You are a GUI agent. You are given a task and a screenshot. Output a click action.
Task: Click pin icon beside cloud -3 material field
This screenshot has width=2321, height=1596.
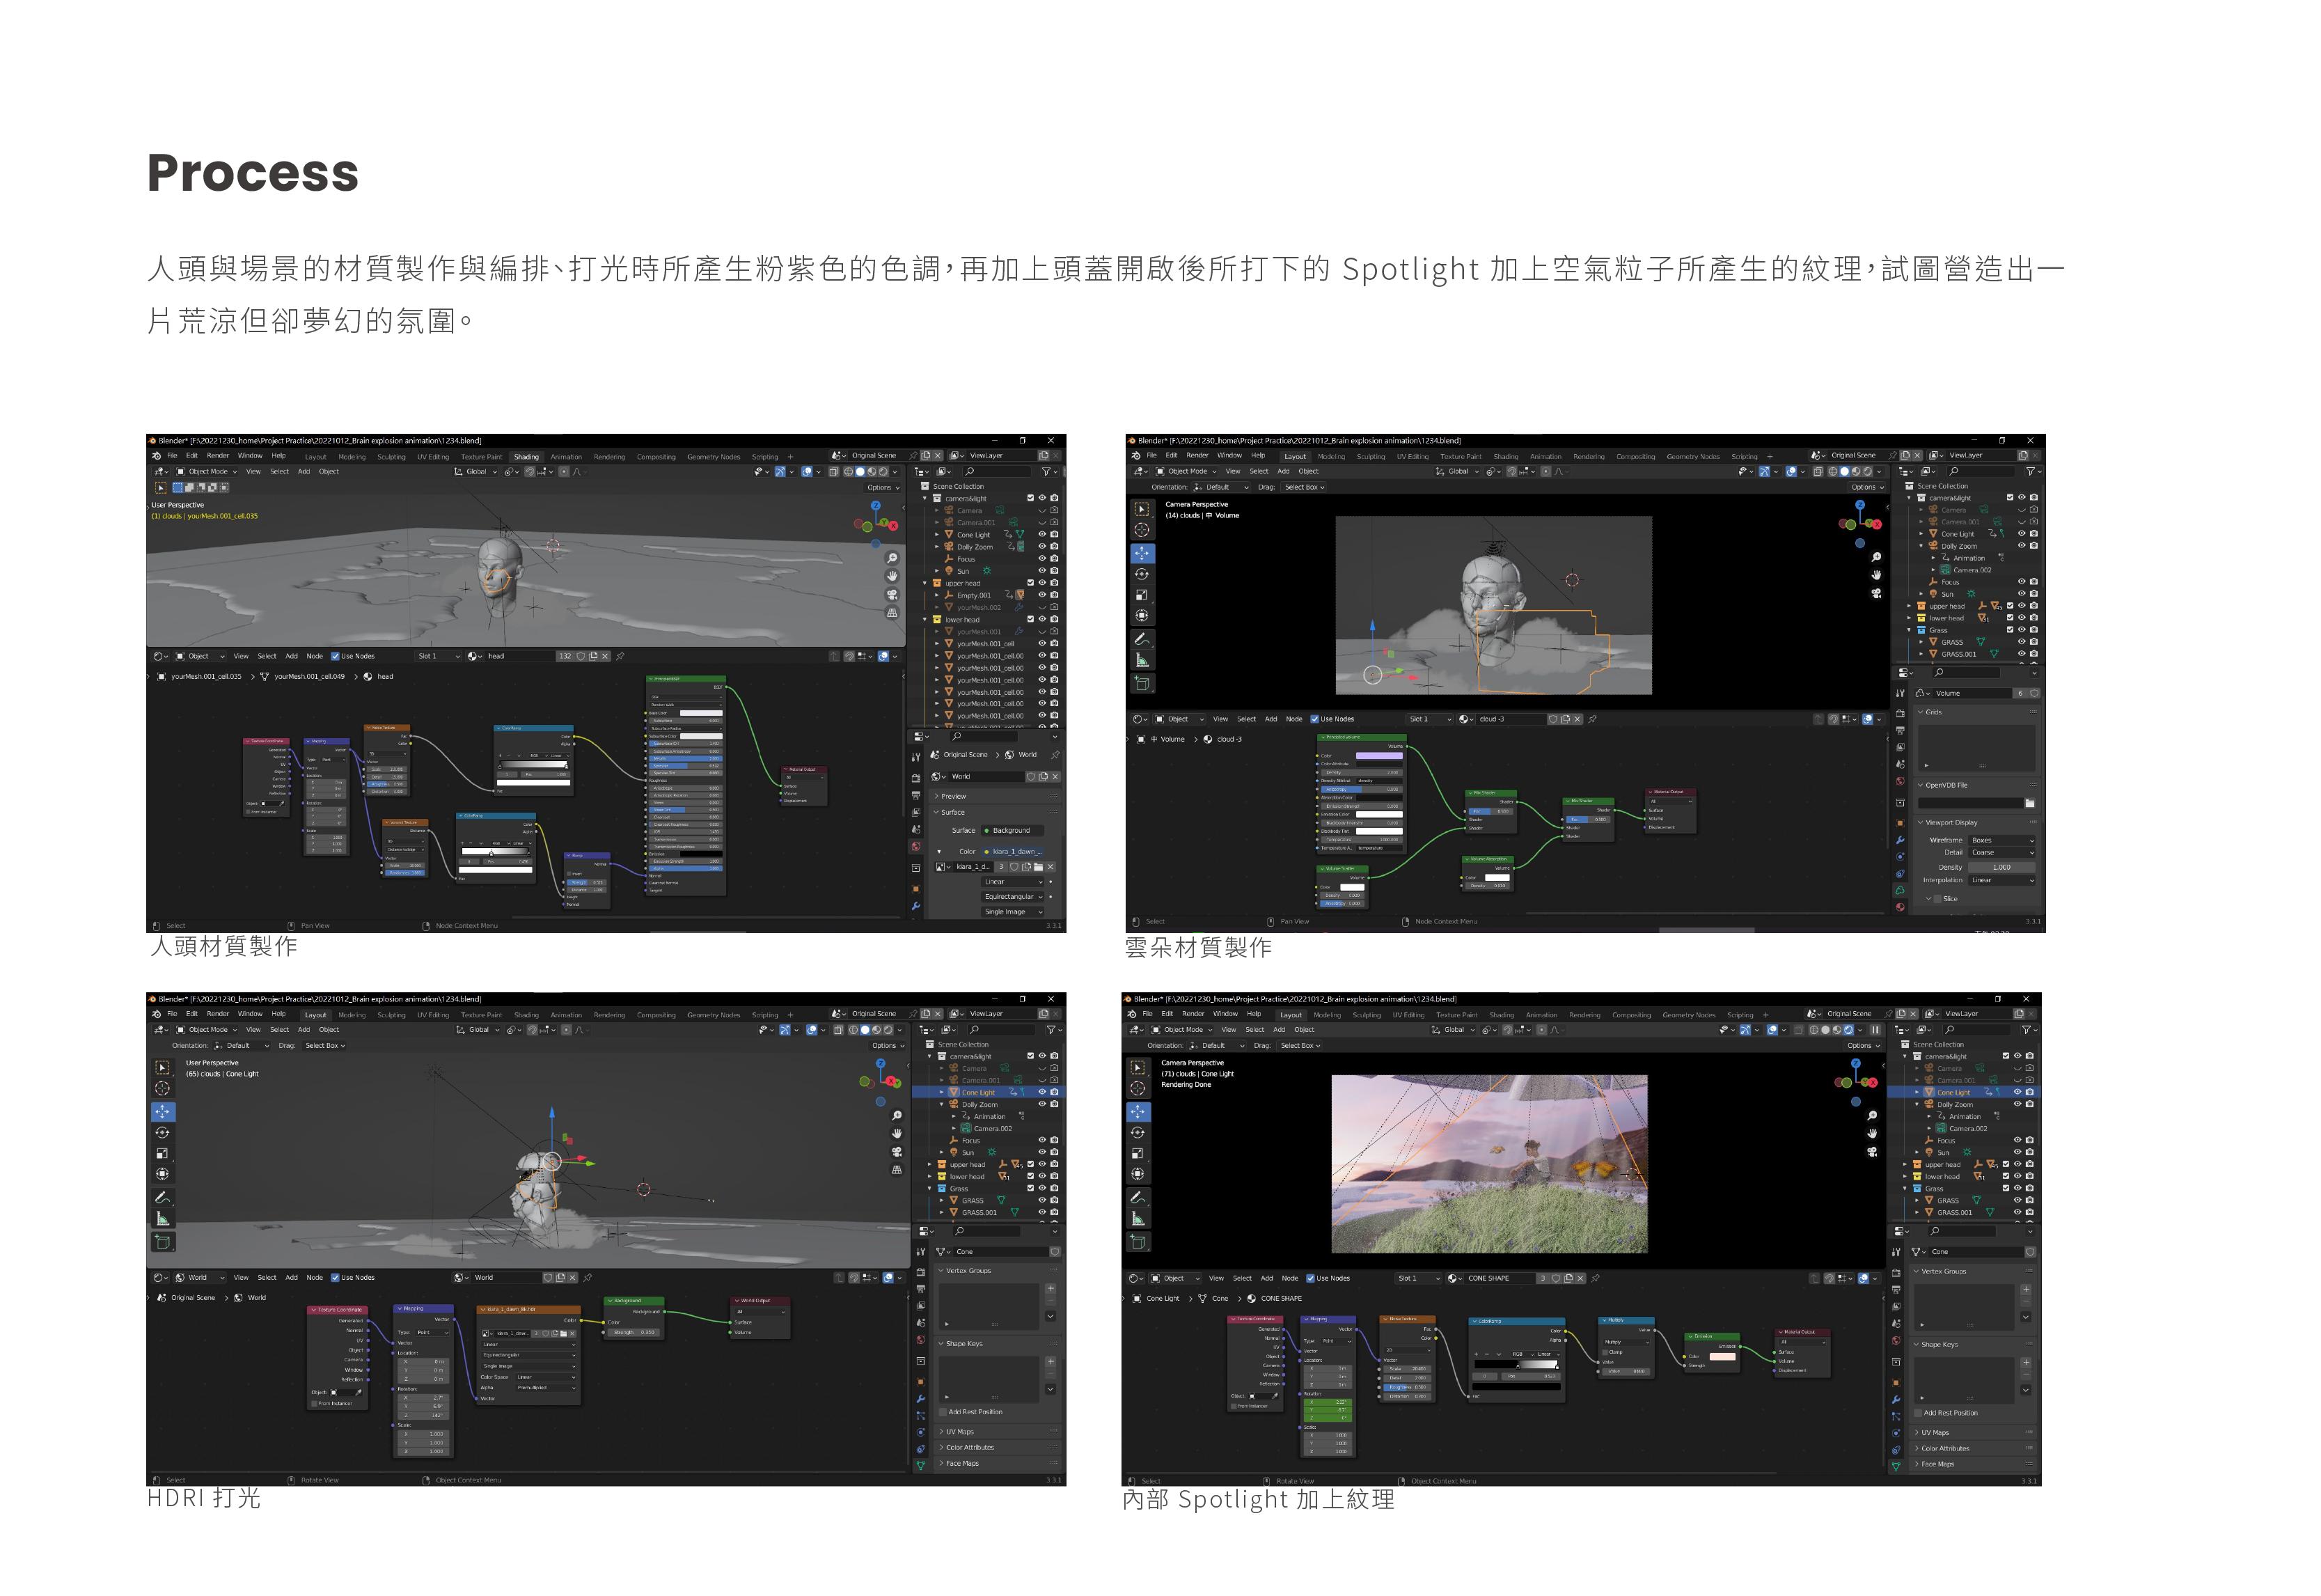tap(1592, 719)
